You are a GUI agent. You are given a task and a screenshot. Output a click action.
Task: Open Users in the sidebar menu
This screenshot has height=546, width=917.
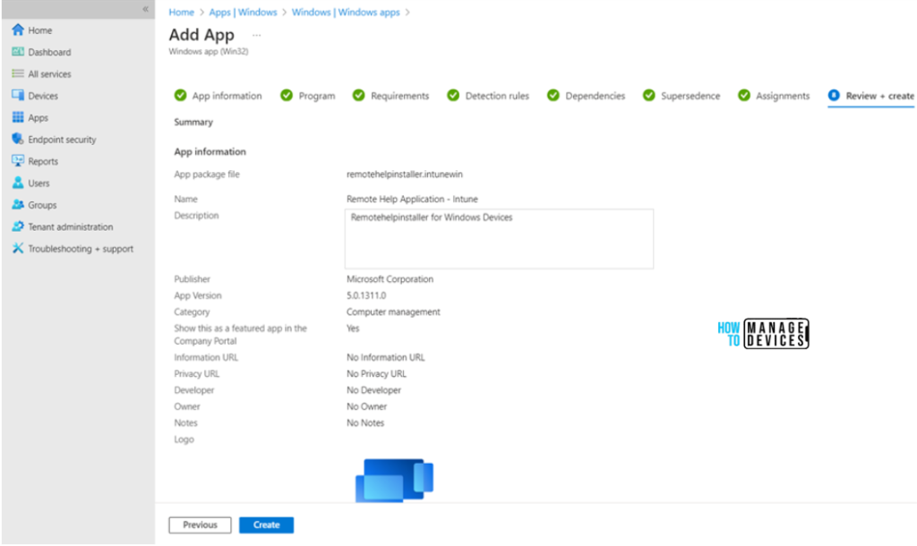point(39,183)
